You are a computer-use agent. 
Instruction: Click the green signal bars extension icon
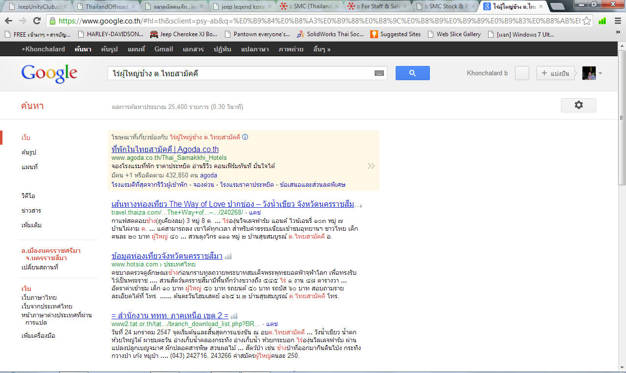point(602,21)
